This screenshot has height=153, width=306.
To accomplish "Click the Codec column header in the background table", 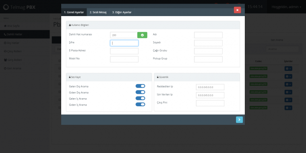I will (x=258, y=61).
